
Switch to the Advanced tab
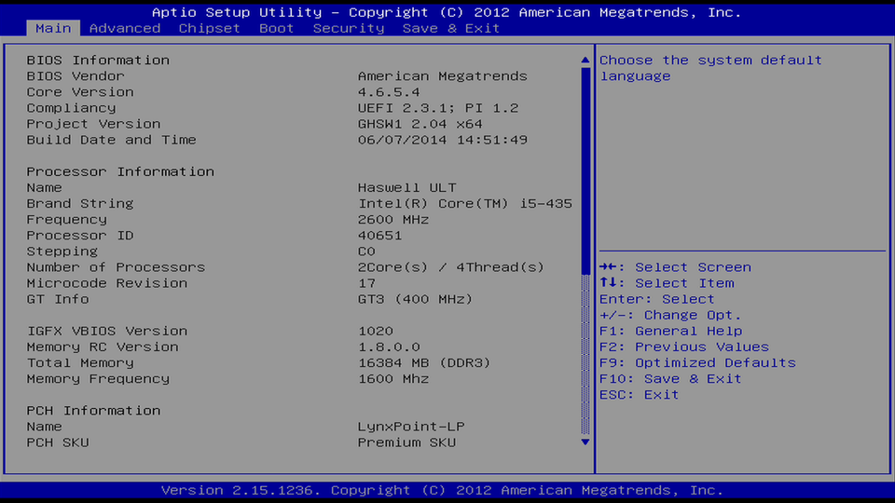pyautogui.click(x=124, y=28)
